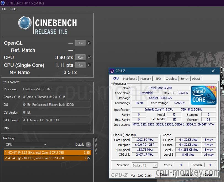Viewport: 224px width, 182px height.
Task: Click the "3.51 x" MP Ratio value
Action: tap(70, 72)
